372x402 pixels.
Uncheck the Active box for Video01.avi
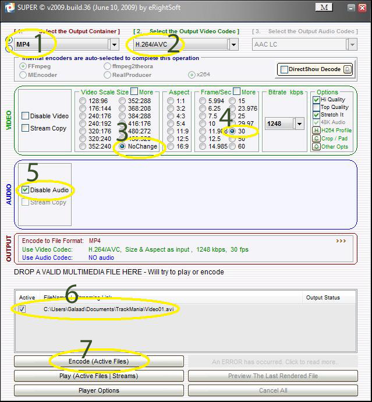pos(22,309)
